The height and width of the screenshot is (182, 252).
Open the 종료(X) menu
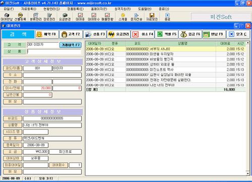[x=164, y=9]
